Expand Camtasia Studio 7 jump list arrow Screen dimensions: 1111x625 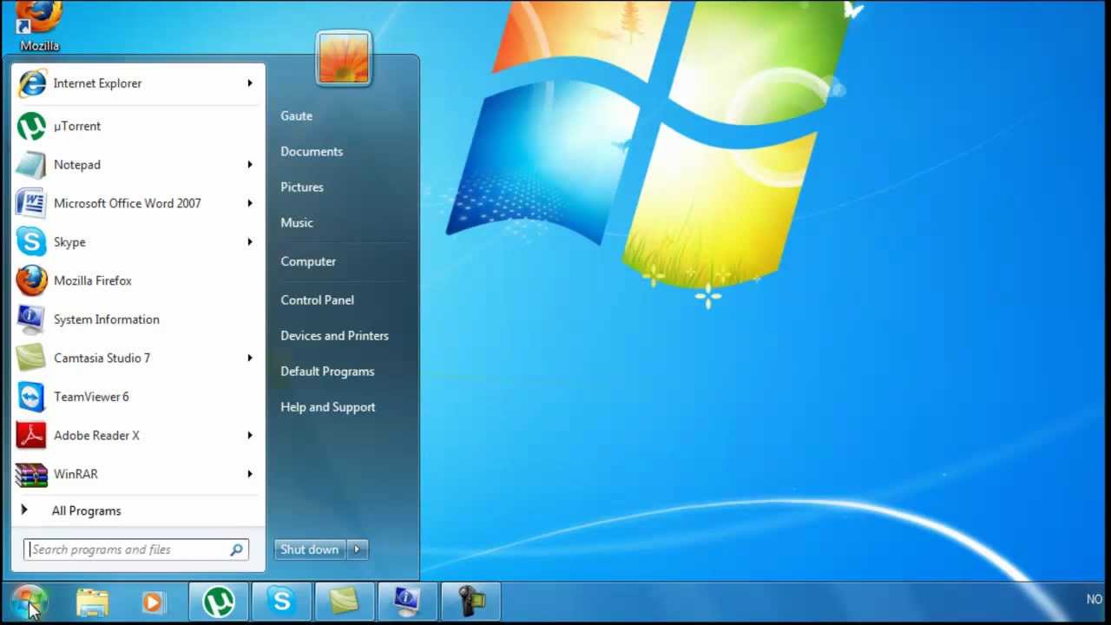click(250, 358)
